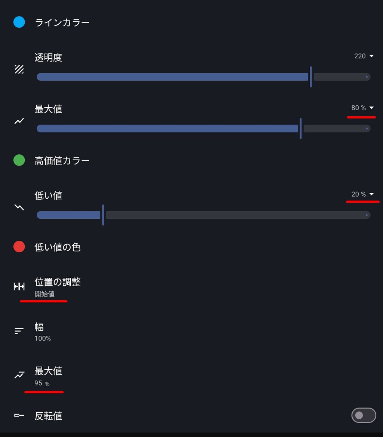
Task: Pick the green 高価値カラー swatch
Action: tap(19, 160)
